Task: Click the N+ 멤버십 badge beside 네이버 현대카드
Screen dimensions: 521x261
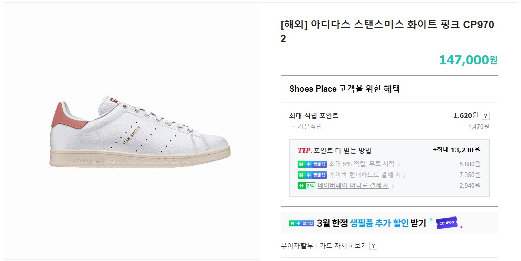Action: tap(312, 175)
